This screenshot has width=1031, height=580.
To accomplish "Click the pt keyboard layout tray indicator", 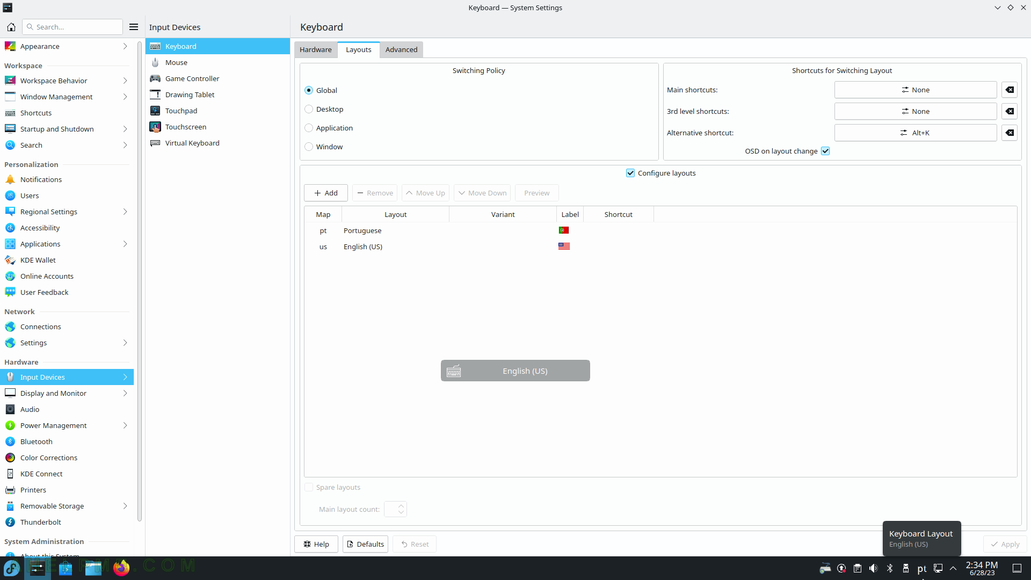I will (922, 569).
